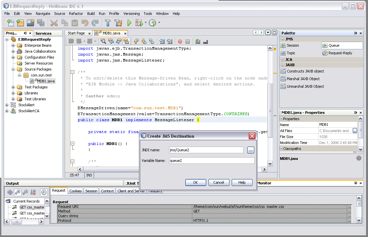The width and height of the screenshot is (368, 237).
Task: Click the help question mark in Properties panel
Action: [x=359, y=158]
